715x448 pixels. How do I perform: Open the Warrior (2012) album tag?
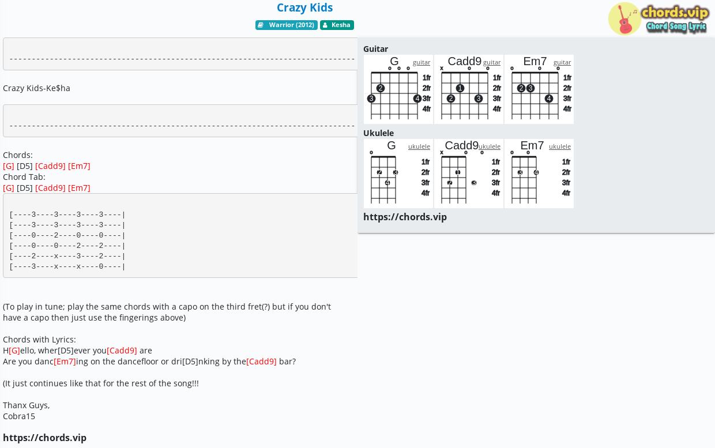pos(287,25)
